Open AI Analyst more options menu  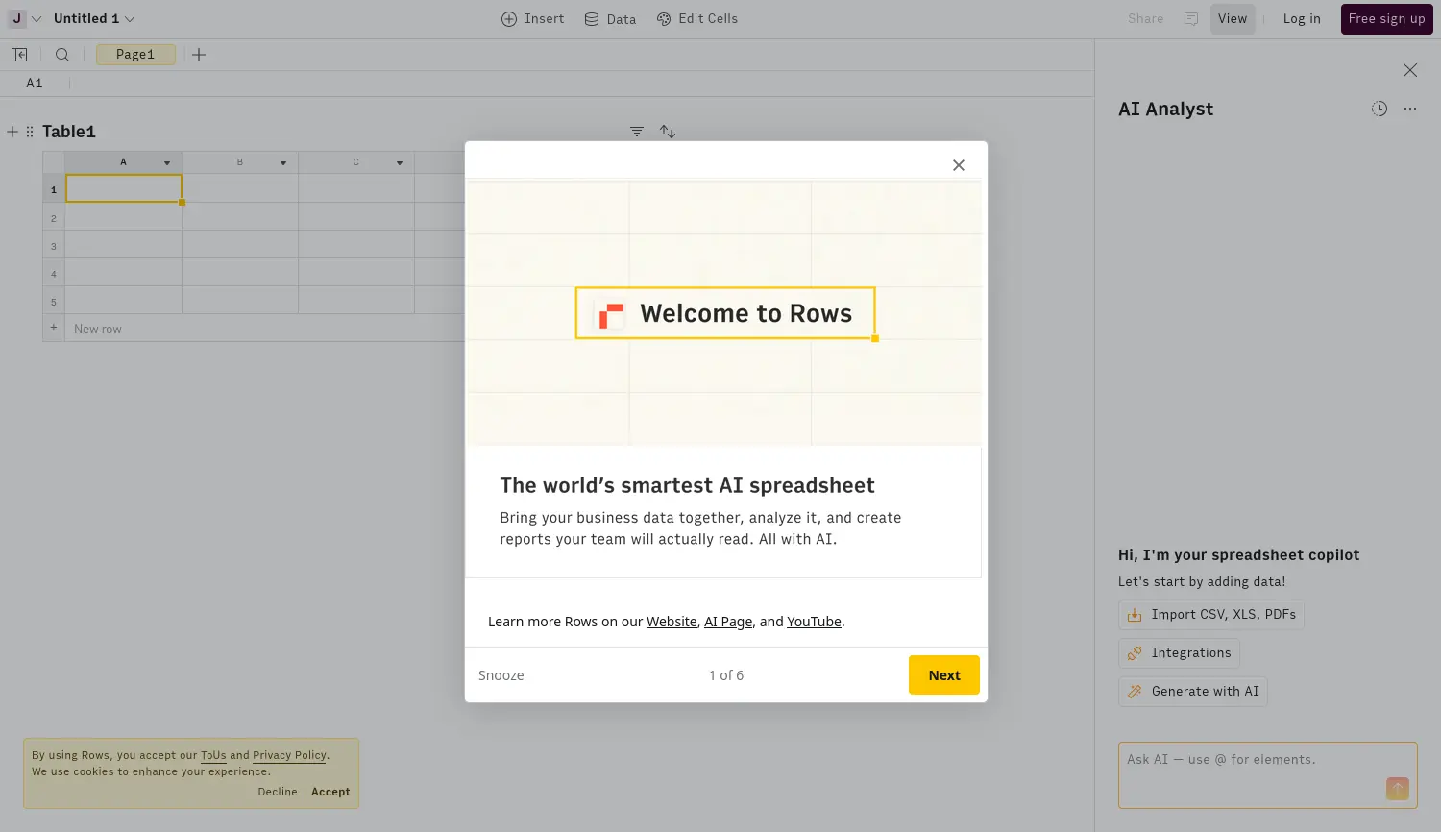1410,110
